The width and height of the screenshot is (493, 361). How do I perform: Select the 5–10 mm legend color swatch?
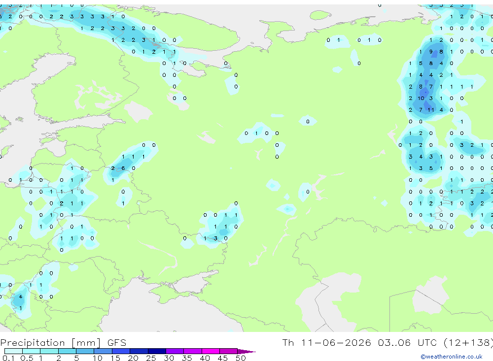85,351
